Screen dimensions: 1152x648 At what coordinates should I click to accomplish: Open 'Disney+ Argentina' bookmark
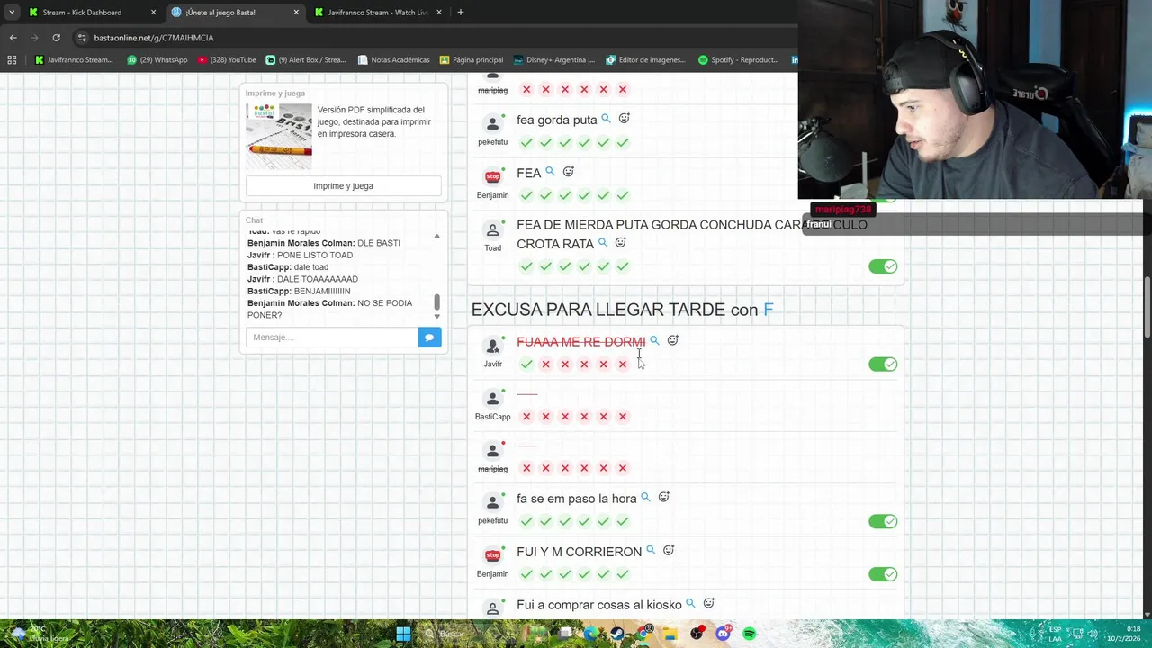(554, 60)
